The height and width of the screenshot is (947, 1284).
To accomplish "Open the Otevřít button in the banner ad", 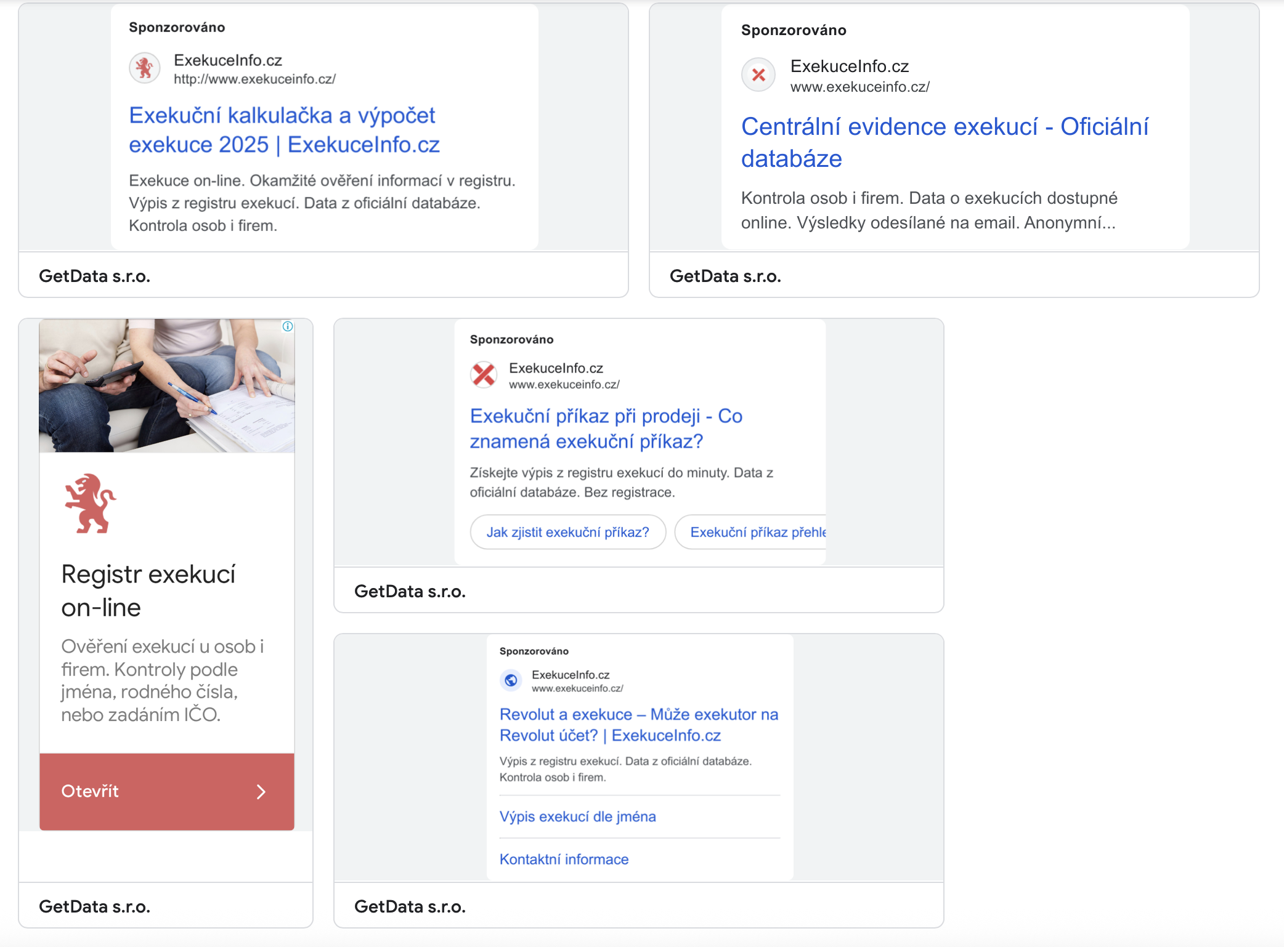I will click(167, 792).
